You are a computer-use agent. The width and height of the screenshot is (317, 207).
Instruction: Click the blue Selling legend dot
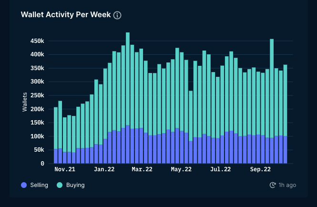point(24,185)
